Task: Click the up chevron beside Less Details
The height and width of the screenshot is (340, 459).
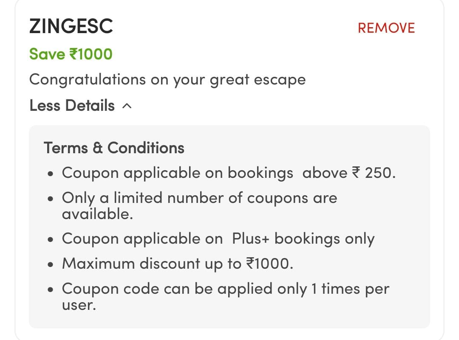Action: pyautogui.click(x=127, y=106)
